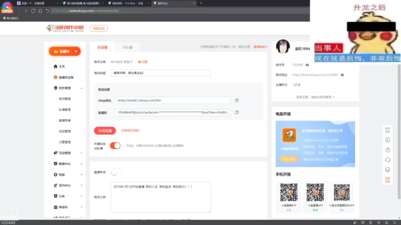Click the browser reload button
The width and height of the screenshot is (401, 225).
33,11
